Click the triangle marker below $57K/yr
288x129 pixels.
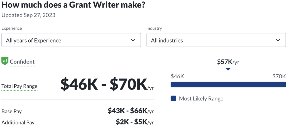228,69
